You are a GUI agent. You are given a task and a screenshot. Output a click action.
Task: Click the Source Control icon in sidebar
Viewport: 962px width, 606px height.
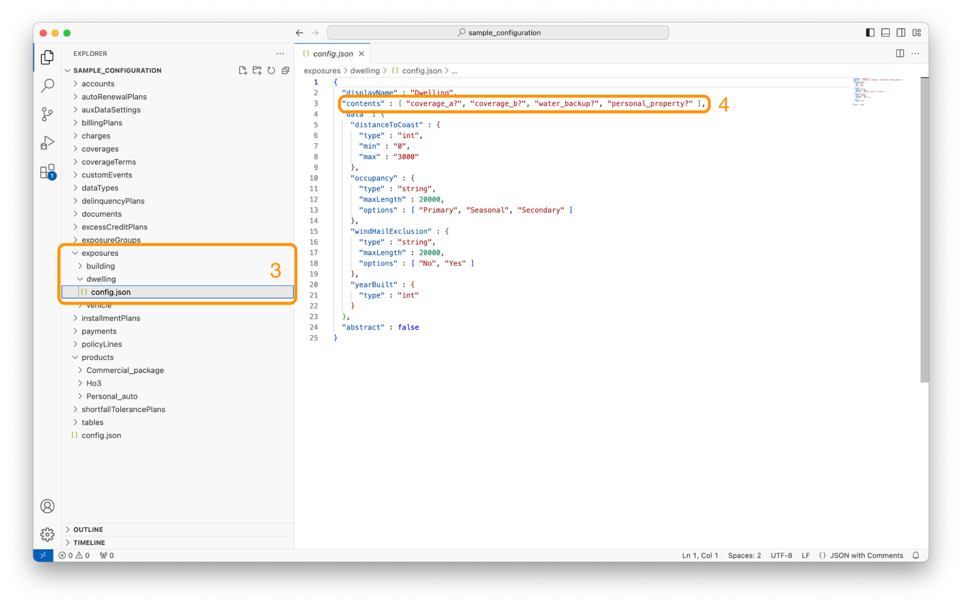click(47, 114)
